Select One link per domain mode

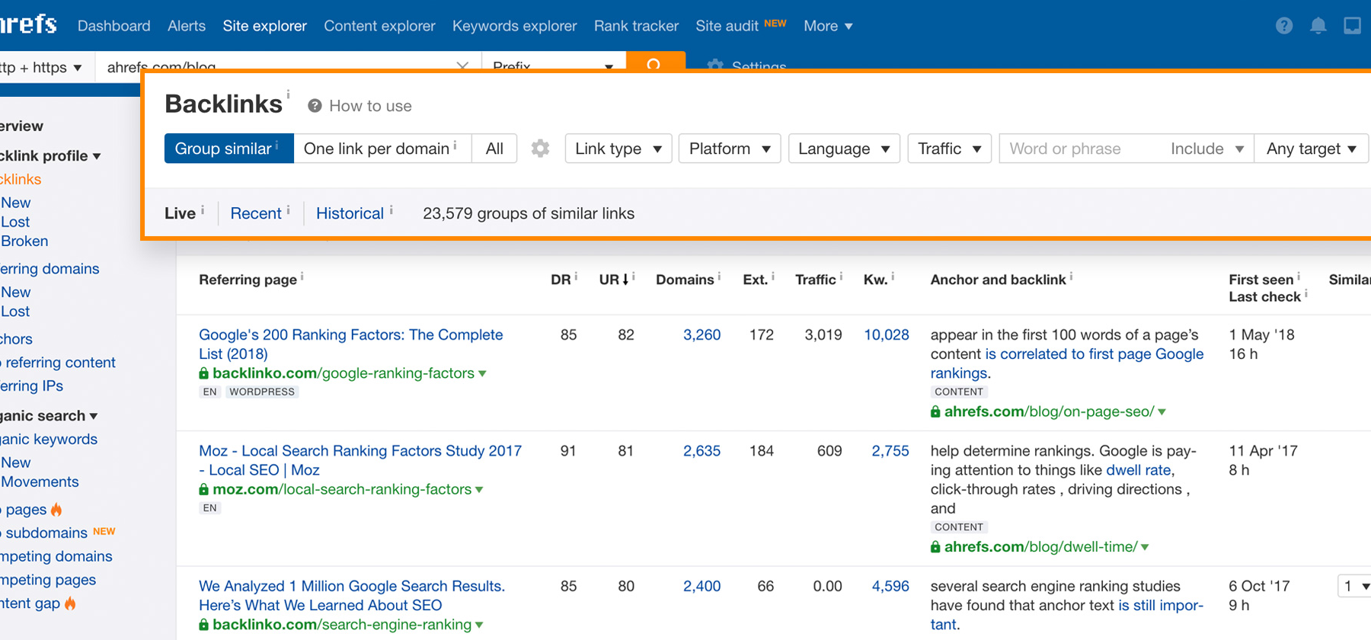click(x=382, y=149)
